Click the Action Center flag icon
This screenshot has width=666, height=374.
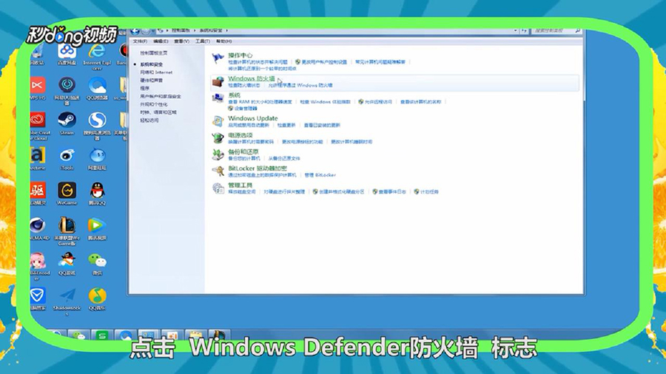(218, 58)
